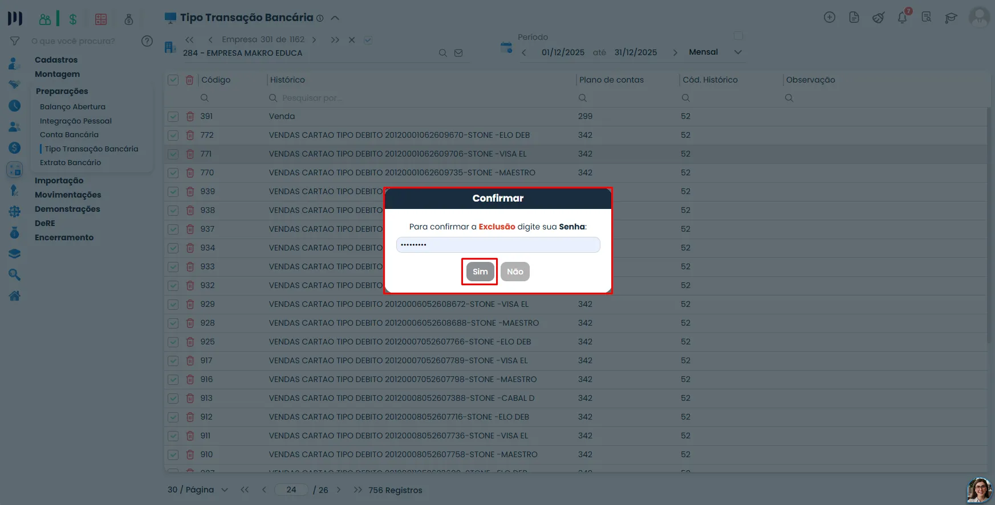The width and height of the screenshot is (995, 505).
Task: Click the password input field
Action: 498,245
